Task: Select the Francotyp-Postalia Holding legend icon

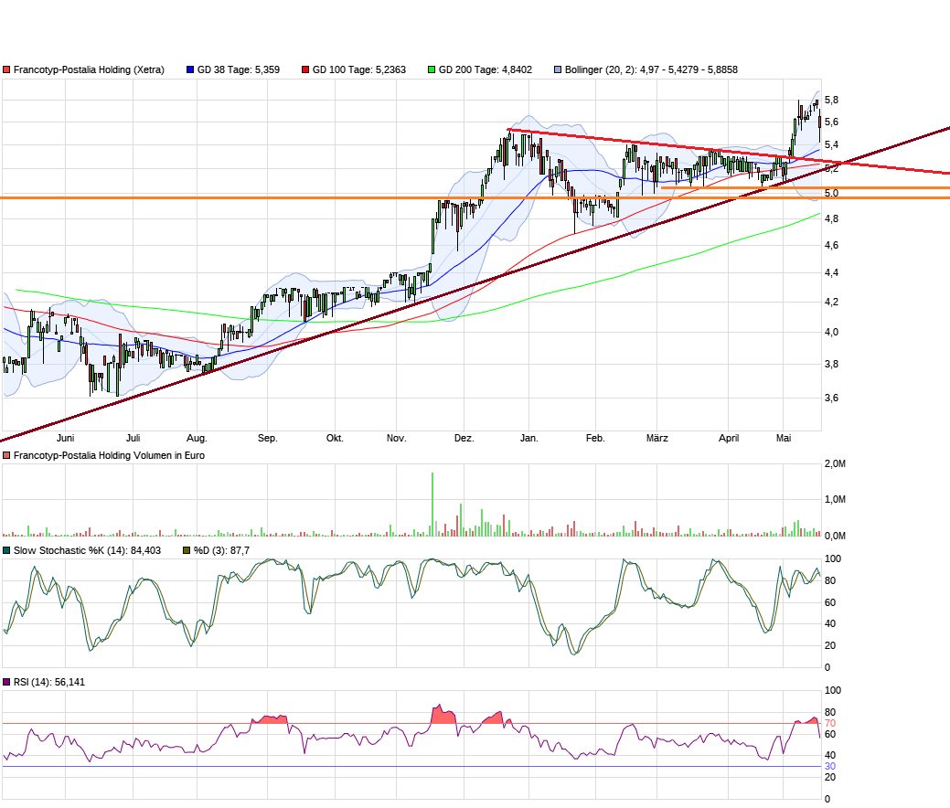Action: pyautogui.click(x=6, y=69)
